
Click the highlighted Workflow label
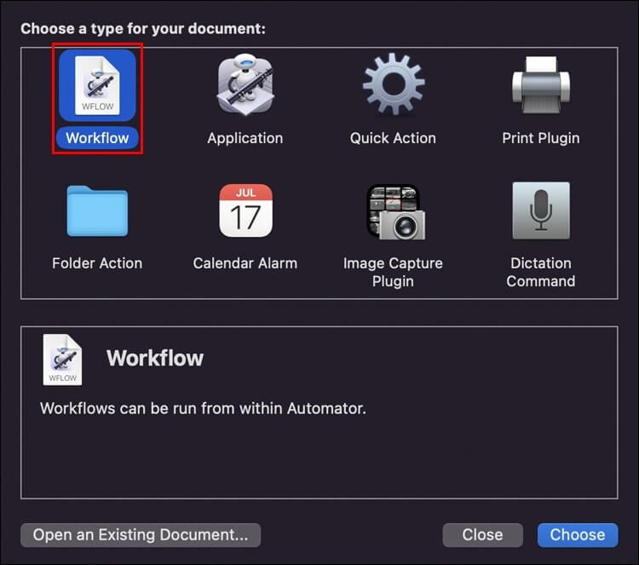(x=97, y=138)
